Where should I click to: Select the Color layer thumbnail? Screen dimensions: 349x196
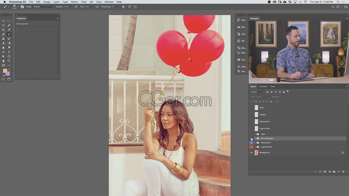click(257, 108)
